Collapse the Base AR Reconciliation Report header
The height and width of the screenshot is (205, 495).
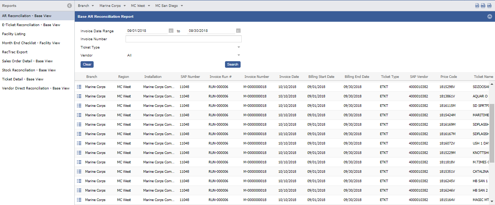tap(490, 17)
